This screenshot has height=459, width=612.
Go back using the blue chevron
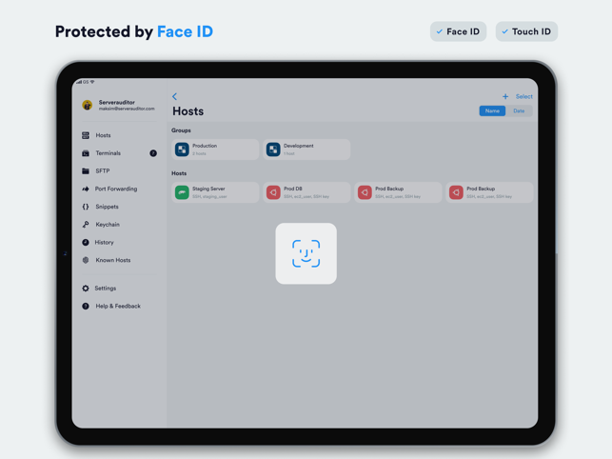click(174, 96)
